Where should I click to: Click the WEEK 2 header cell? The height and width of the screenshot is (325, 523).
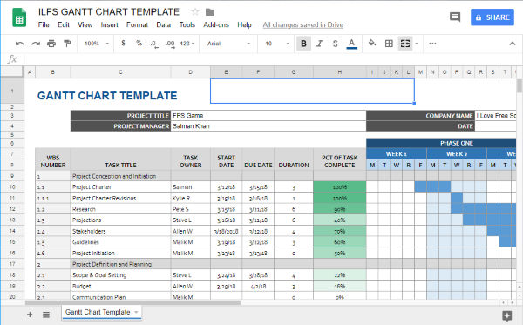click(457, 154)
